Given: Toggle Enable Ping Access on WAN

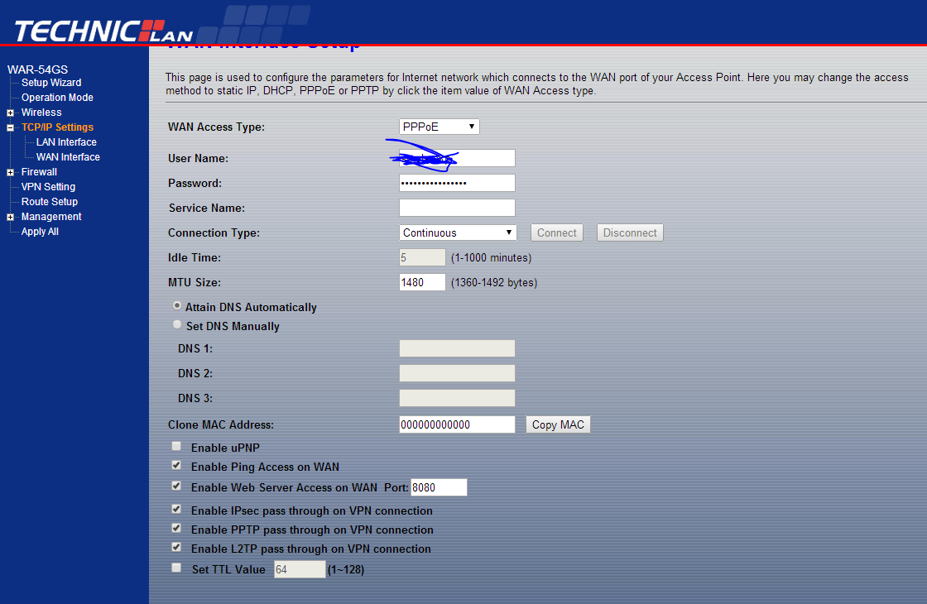Looking at the screenshot, I should [x=176, y=465].
